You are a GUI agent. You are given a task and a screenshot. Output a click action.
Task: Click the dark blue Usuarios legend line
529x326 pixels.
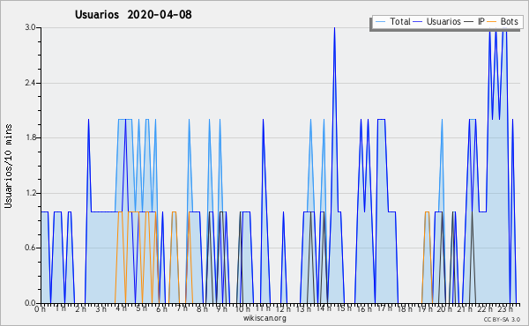[418, 22]
